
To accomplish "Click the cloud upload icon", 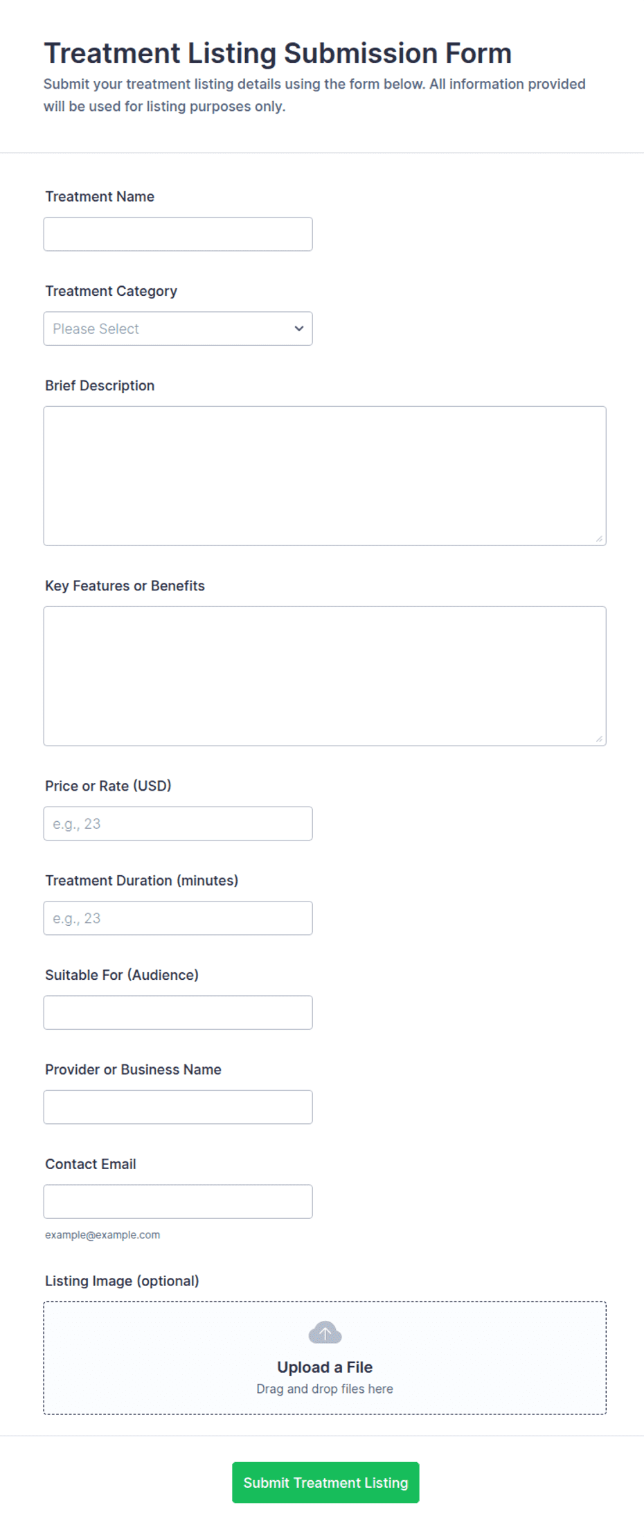I will coord(325,1332).
